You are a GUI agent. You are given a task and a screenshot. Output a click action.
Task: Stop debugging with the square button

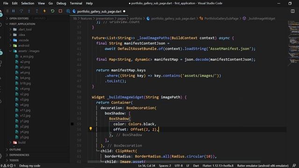tap(60, 11)
